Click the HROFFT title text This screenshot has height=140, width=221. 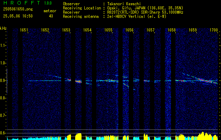point(22,3)
